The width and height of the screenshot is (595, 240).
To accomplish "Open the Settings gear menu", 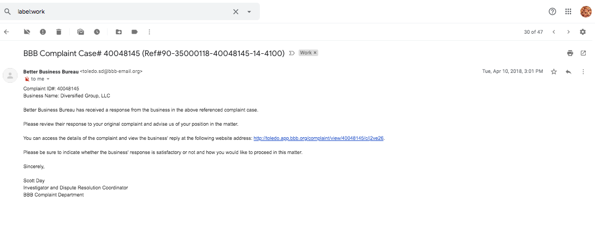I will coord(582,32).
